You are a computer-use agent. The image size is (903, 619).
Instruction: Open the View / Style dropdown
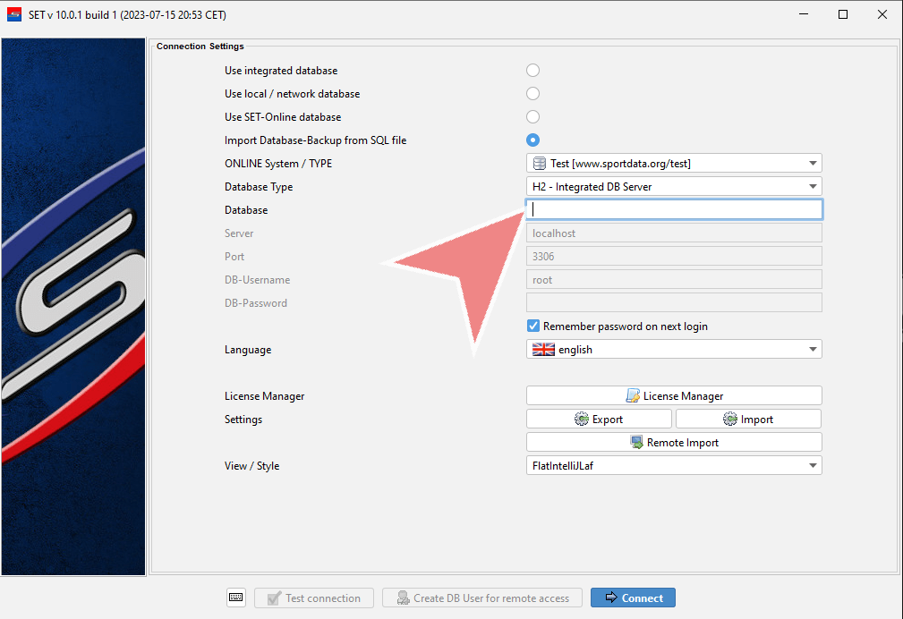tap(812, 465)
